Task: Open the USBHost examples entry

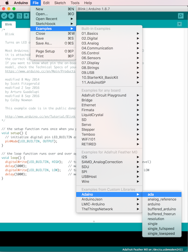Action: (x=109, y=177)
